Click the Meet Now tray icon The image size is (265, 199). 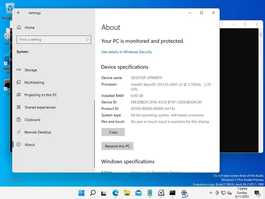[x=217, y=193]
